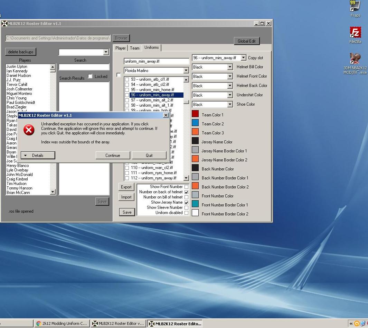Screen dimensions: 368x328
Task: Uncheck Show Jersey Name
Action: 186,202
